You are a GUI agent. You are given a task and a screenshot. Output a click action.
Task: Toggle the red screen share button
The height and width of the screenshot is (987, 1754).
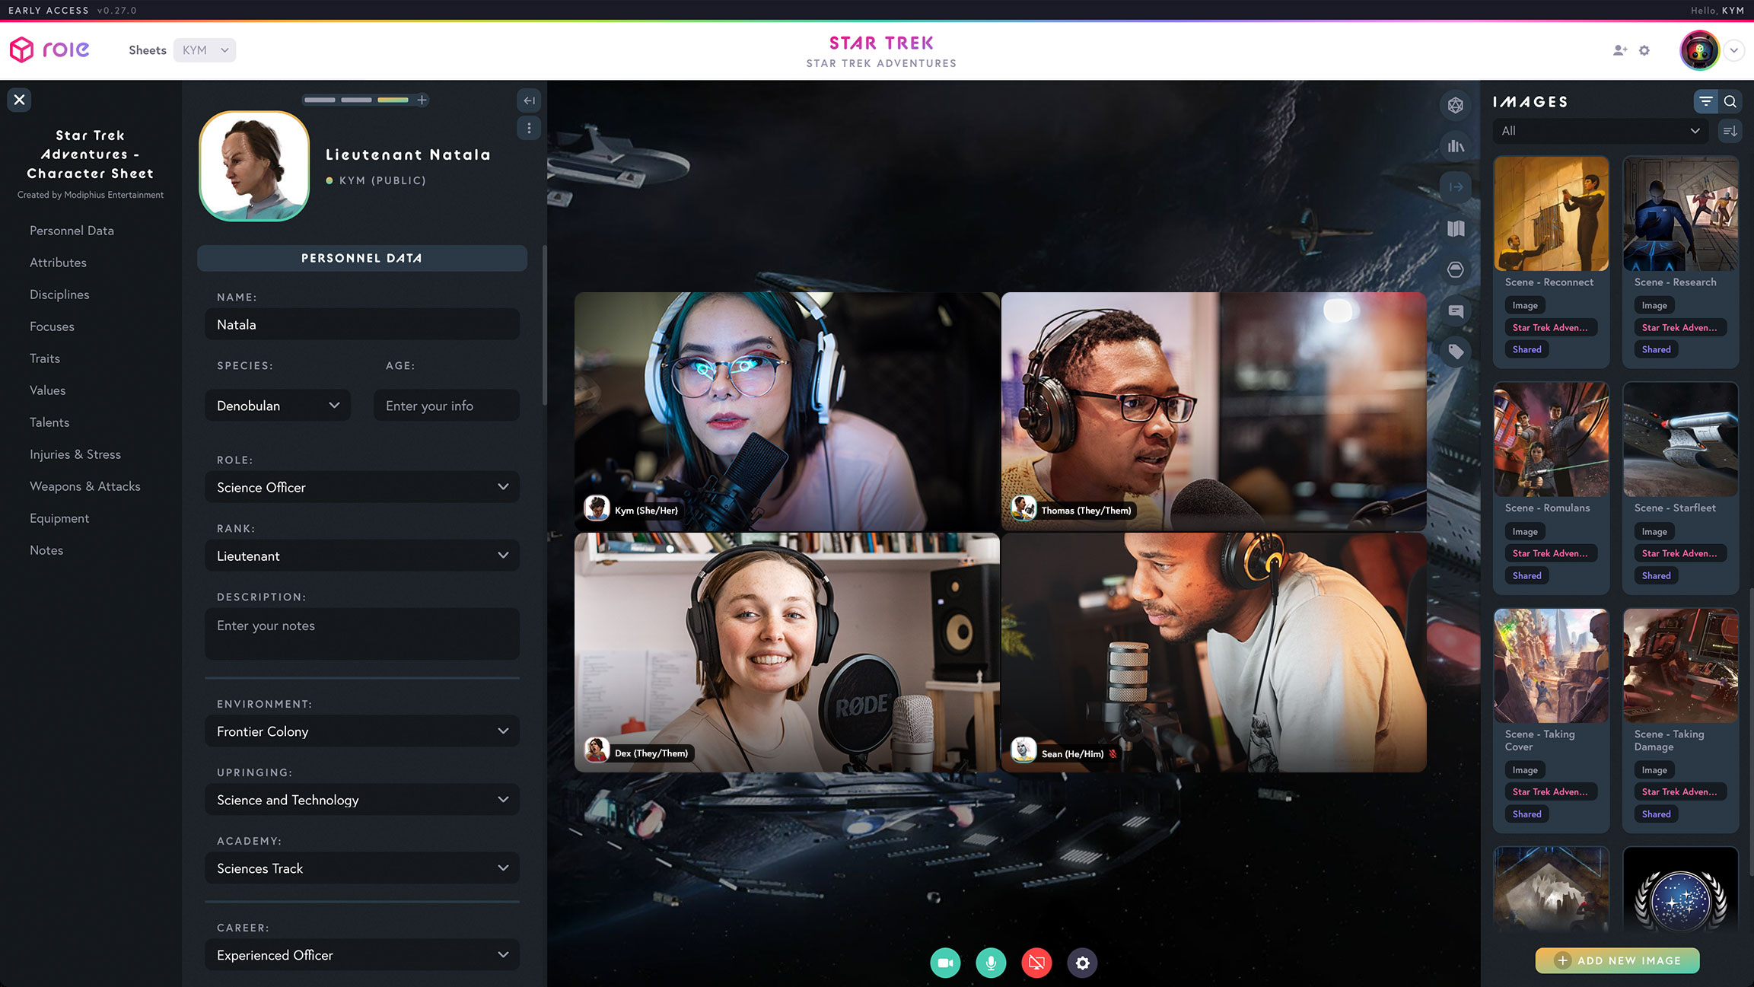[1036, 963]
